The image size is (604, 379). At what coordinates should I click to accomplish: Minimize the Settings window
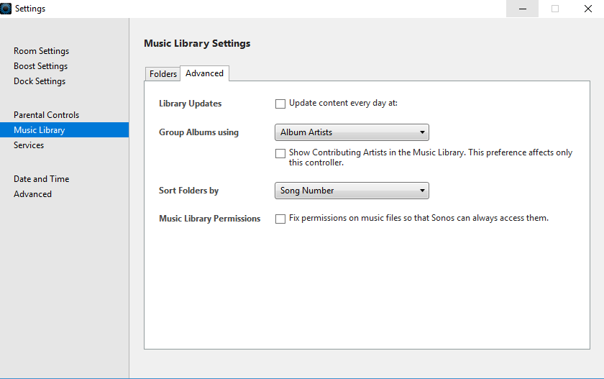point(522,9)
